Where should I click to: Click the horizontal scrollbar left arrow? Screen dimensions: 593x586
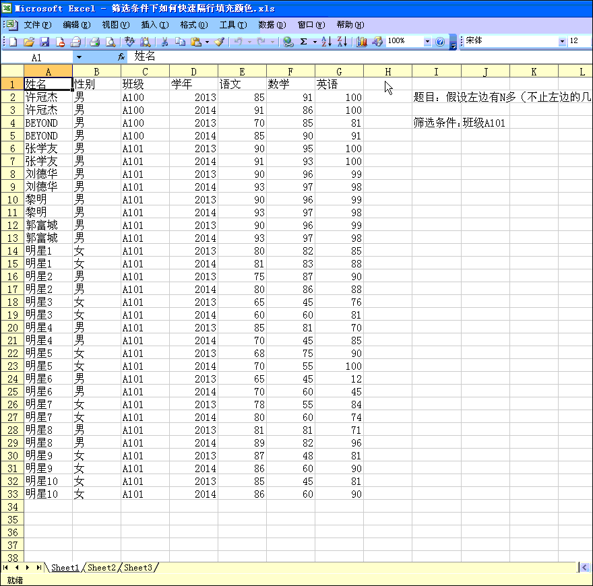584,568
